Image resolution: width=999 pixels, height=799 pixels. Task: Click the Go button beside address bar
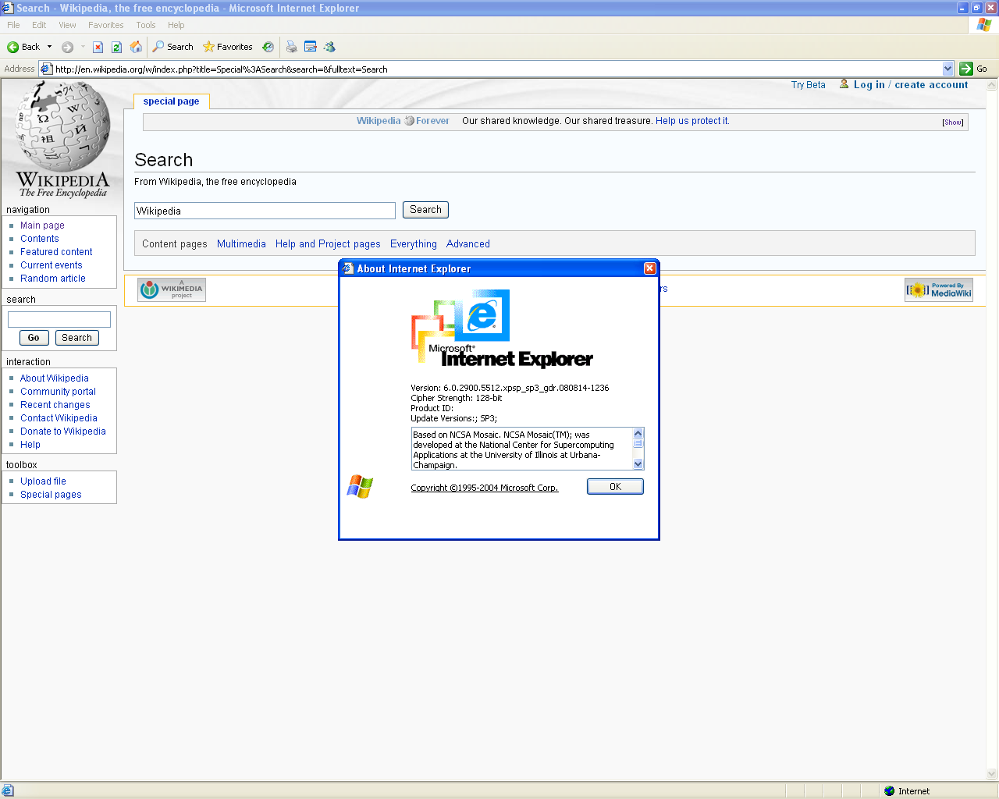(973, 69)
